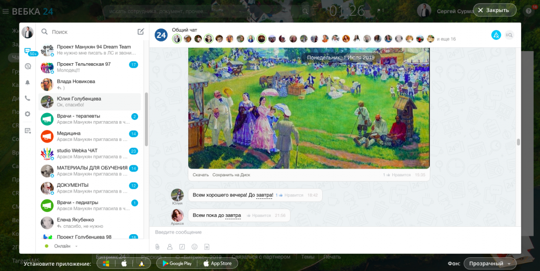Open slash command icon in message toolbar
The width and height of the screenshot is (540, 271).
[182, 247]
